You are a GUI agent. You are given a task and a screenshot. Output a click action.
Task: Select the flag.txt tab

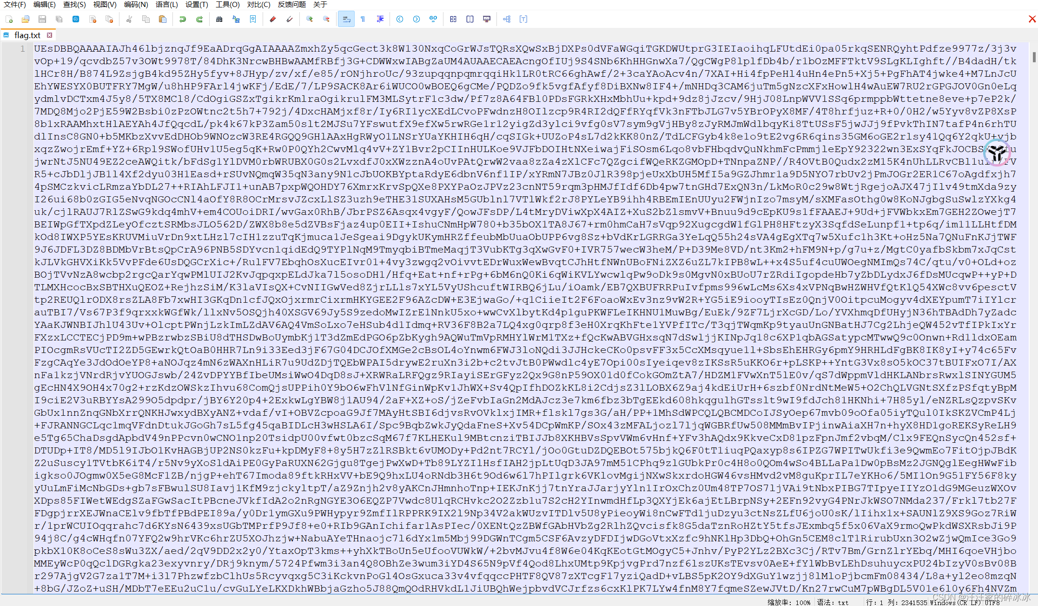27,35
